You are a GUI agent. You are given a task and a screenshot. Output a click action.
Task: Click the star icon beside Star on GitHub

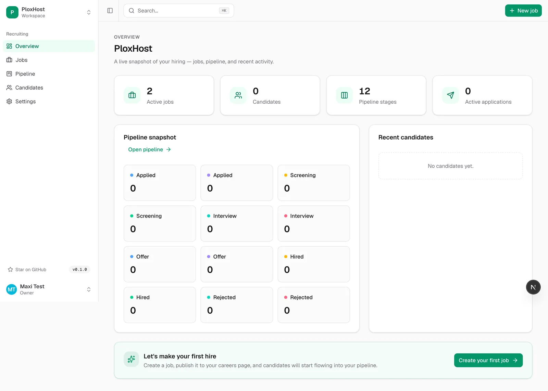10,270
